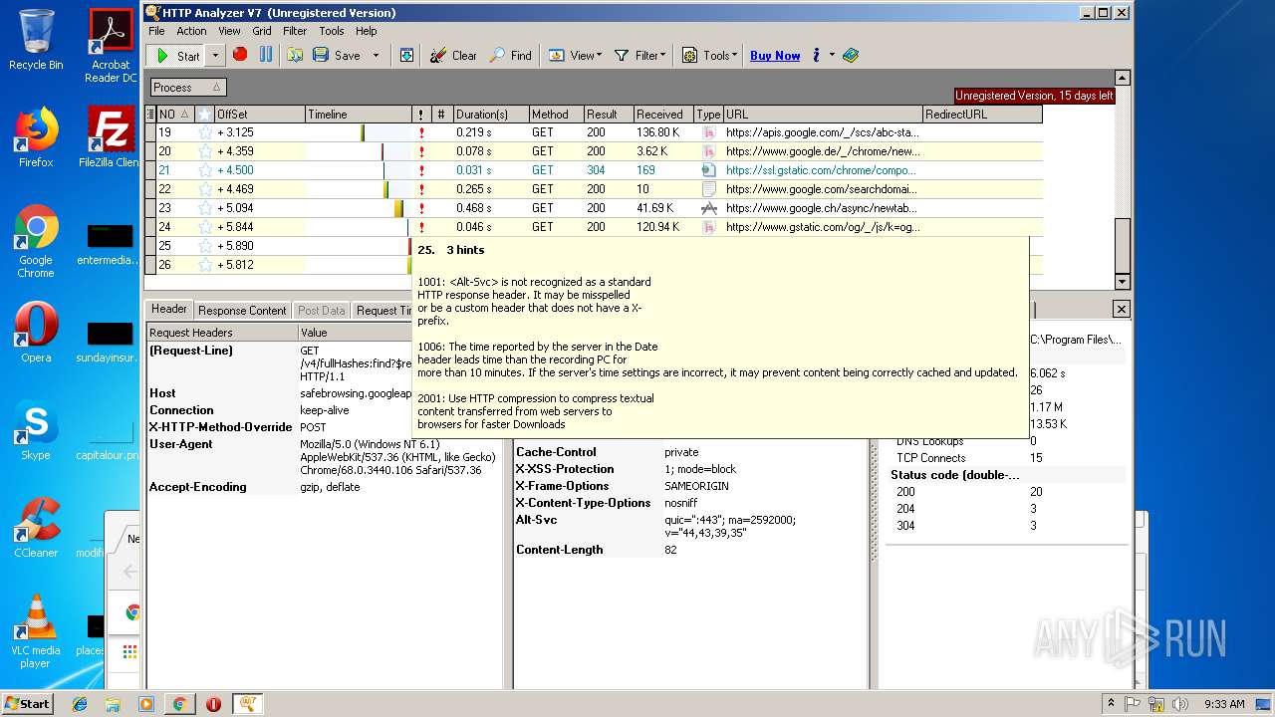Open the File menu
Screen dimensions: 1275x717
tap(157, 31)
